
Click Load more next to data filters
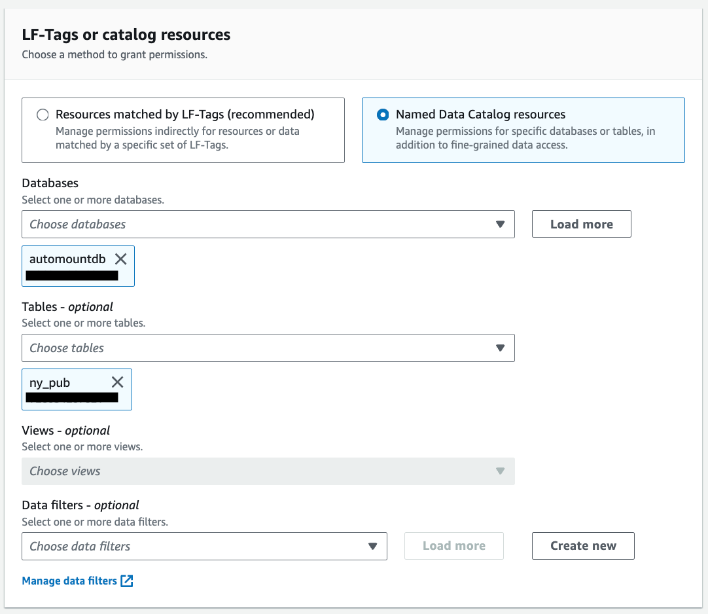[453, 546]
